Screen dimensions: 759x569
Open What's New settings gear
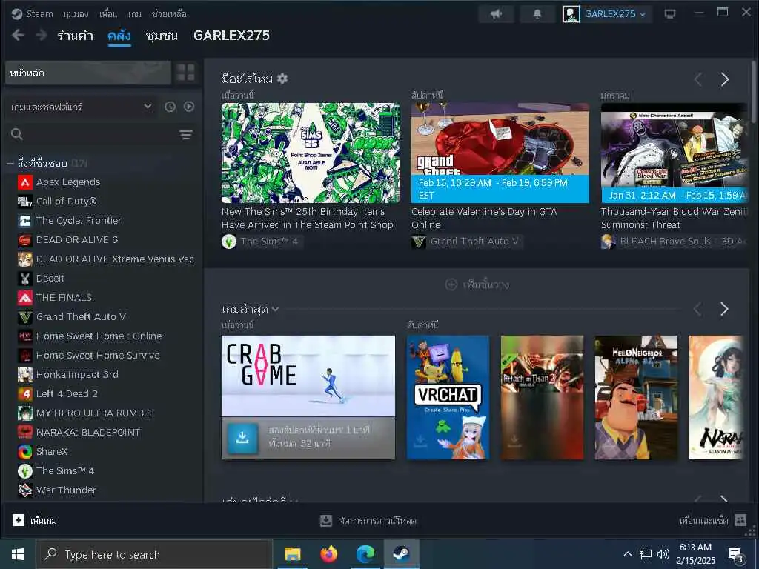coord(282,79)
